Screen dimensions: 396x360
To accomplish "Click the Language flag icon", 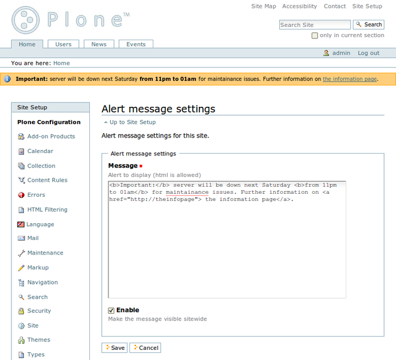I will pos(22,224).
